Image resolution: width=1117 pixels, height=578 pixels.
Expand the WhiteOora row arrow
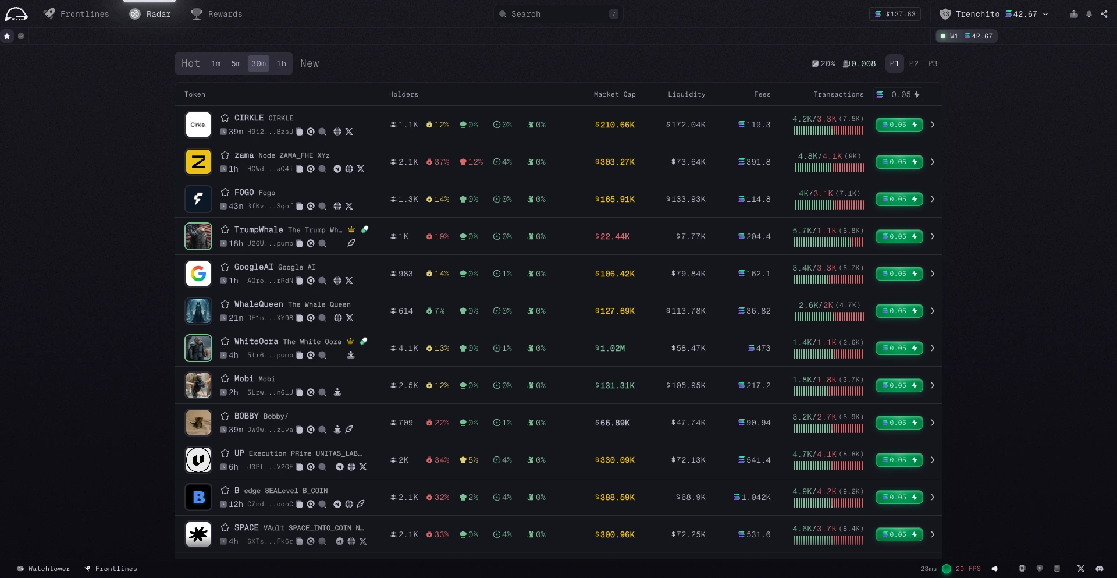[x=932, y=348]
